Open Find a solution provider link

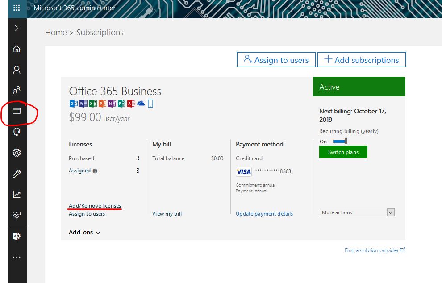click(375, 250)
